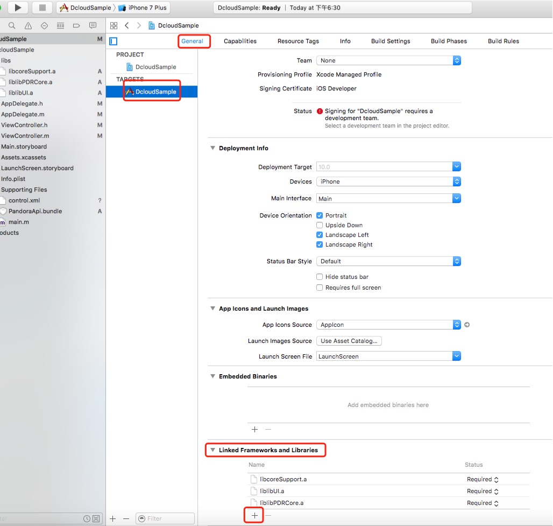Remove selected linked library with minus

(x=268, y=515)
